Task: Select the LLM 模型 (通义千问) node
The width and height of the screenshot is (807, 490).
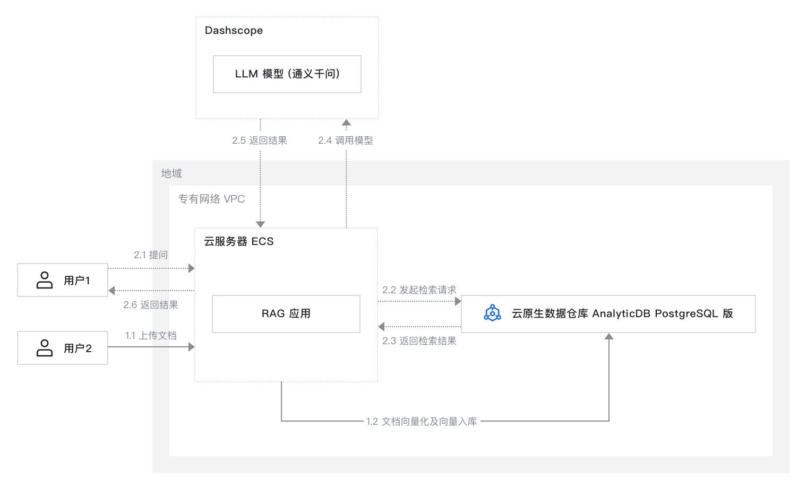Action: [x=287, y=74]
